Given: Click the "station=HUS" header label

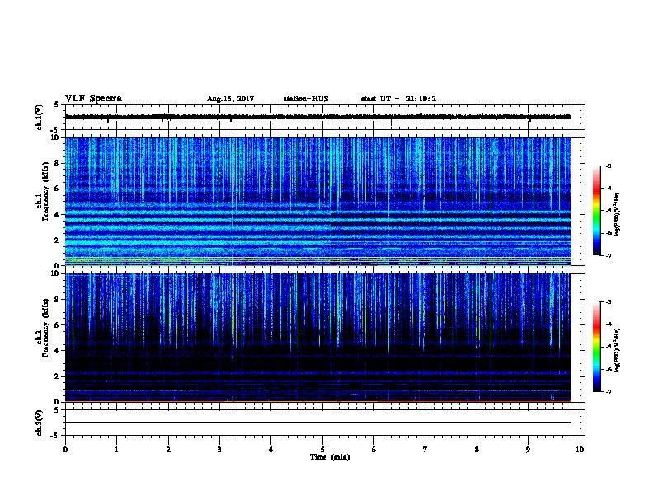Looking at the screenshot, I should (306, 99).
